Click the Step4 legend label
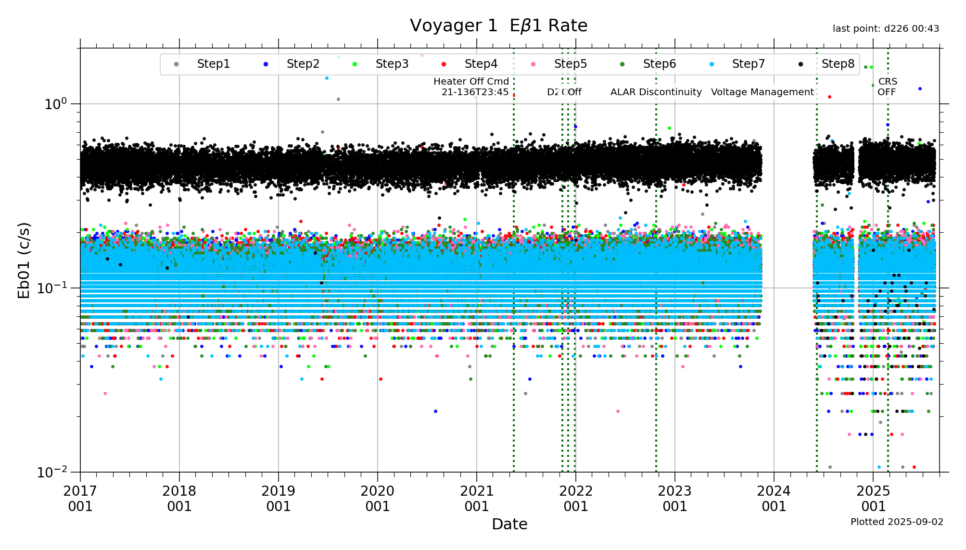This screenshot has height=550, width=966. pyautogui.click(x=481, y=64)
